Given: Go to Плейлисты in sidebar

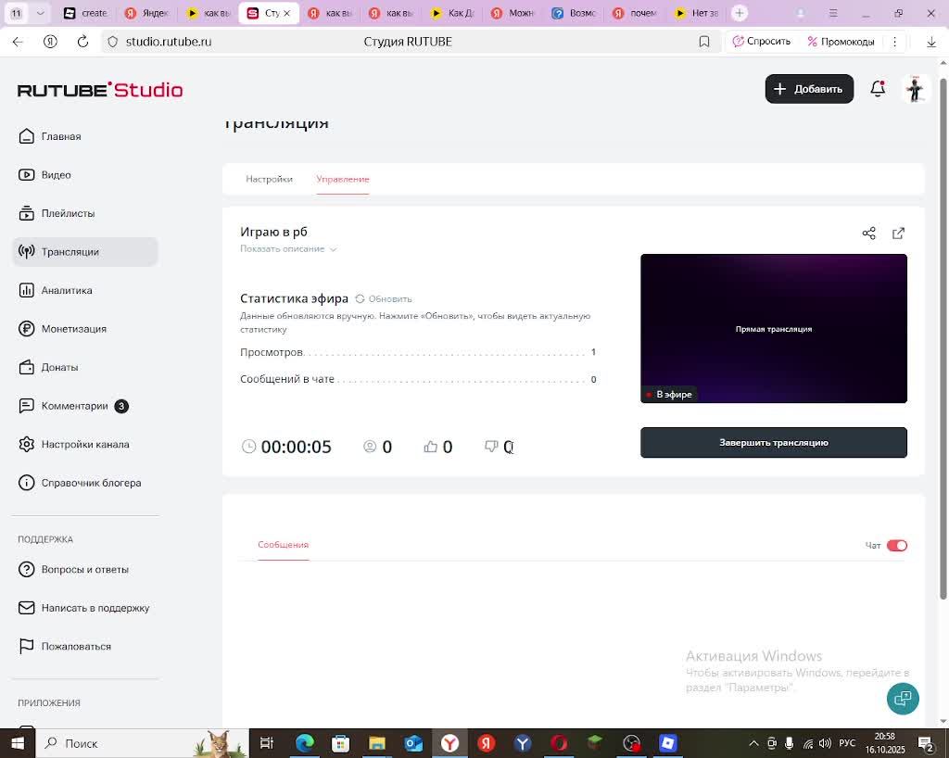Looking at the screenshot, I should click(57, 213).
